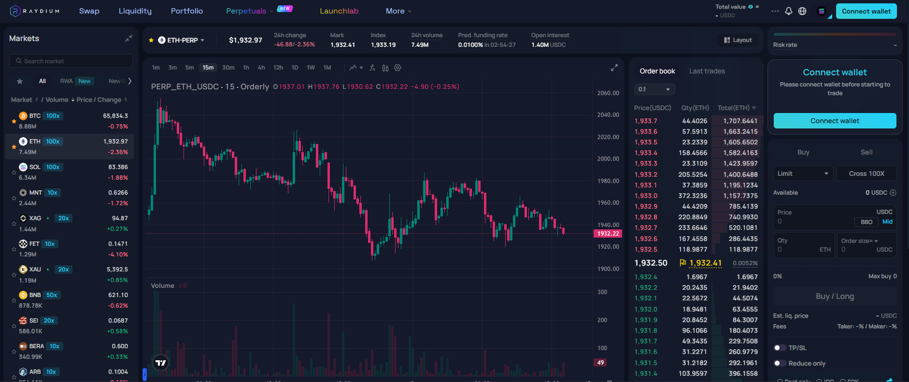Swap total value currency icon

point(757,7)
